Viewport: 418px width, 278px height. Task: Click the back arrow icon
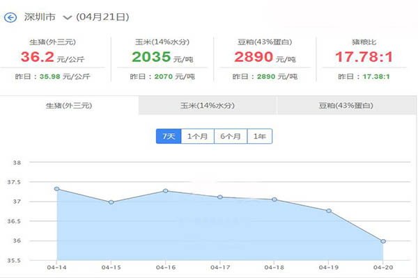tap(10, 16)
